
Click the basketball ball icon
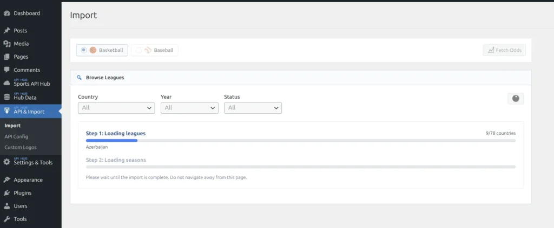coord(93,50)
